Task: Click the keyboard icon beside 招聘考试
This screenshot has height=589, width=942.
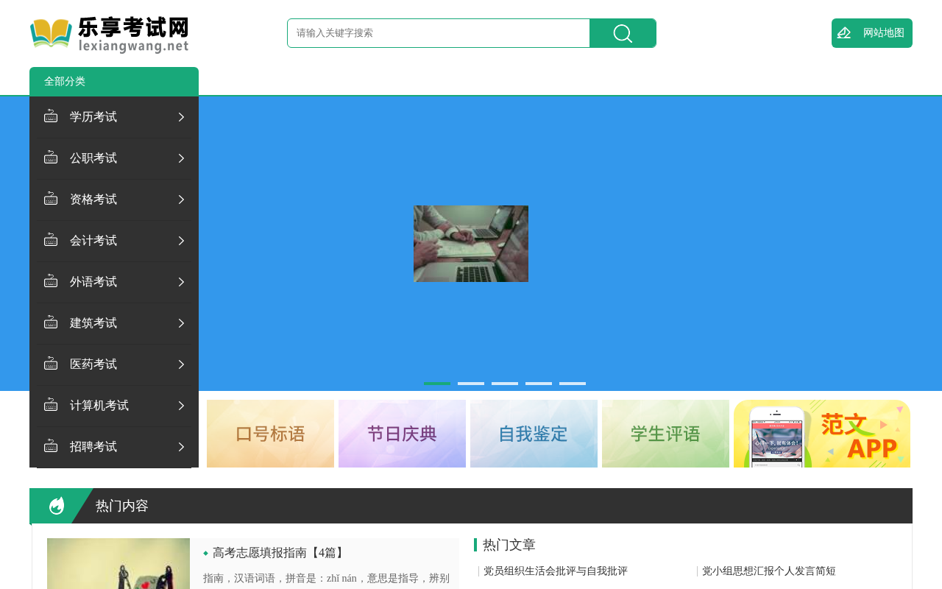Action: 51,446
